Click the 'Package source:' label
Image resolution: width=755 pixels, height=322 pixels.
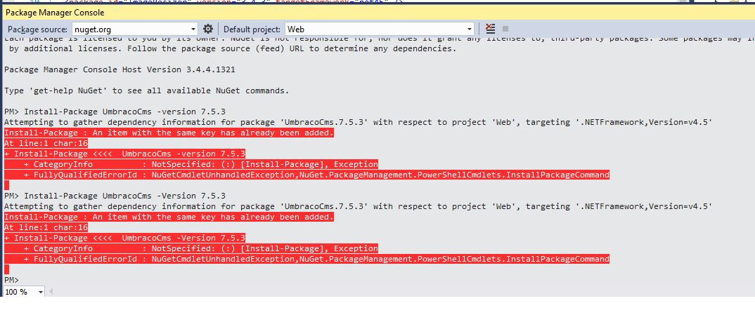click(x=38, y=29)
